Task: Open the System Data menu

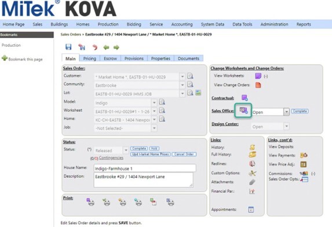Action: 213,24
